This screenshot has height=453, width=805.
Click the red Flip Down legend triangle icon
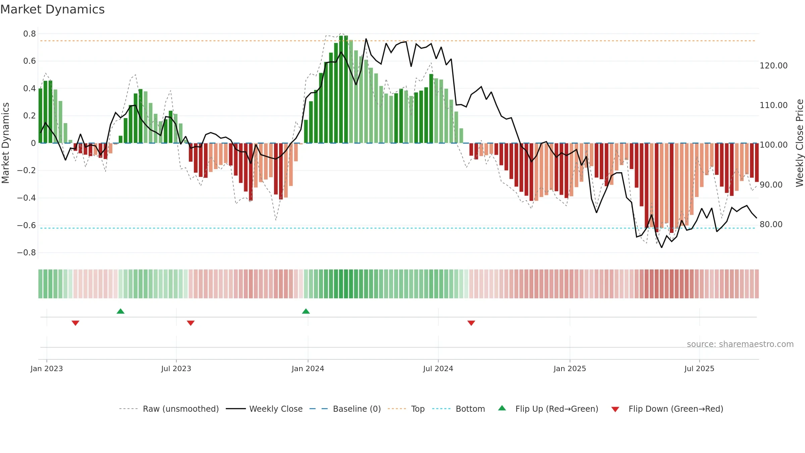(615, 409)
